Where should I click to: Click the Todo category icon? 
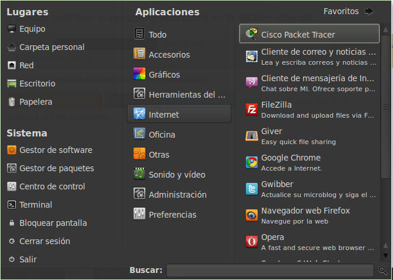click(x=139, y=34)
